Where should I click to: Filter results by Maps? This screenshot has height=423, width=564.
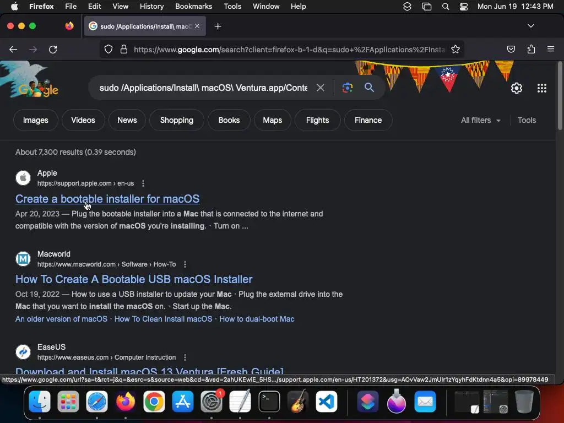tap(272, 120)
